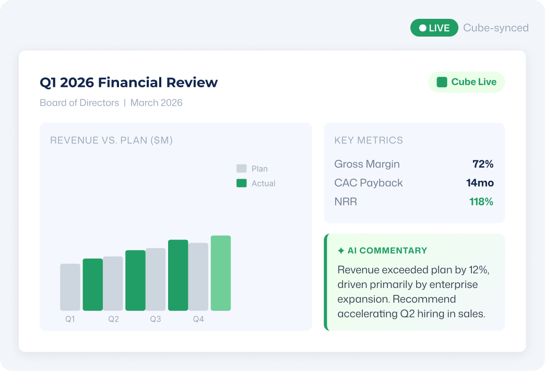545x371 pixels.
Task: Click the white dot in LIVE badge
Action: pos(423,28)
